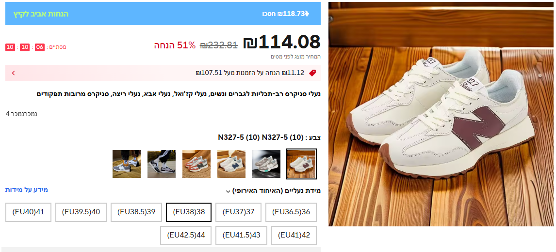Select the grey-teal sneaker color thumbnail
This screenshot has width=556, height=252.
pos(266,164)
